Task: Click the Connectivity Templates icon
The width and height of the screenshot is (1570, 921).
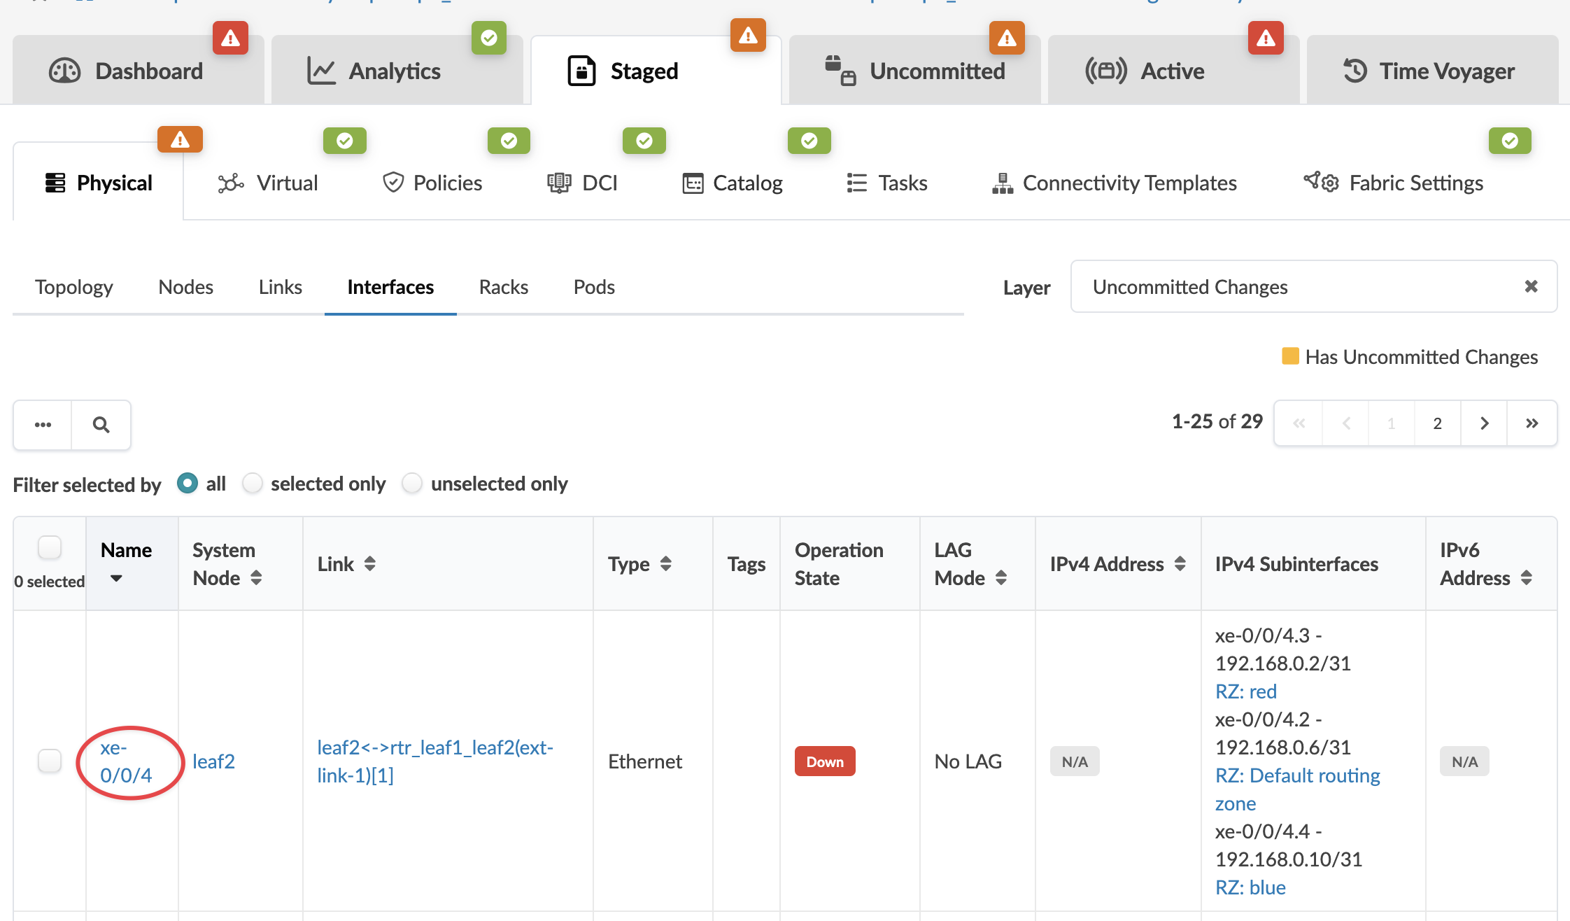Action: [1003, 183]
